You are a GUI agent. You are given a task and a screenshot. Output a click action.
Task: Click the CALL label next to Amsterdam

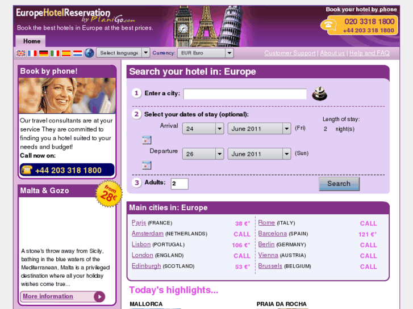[x=242, y=234]
